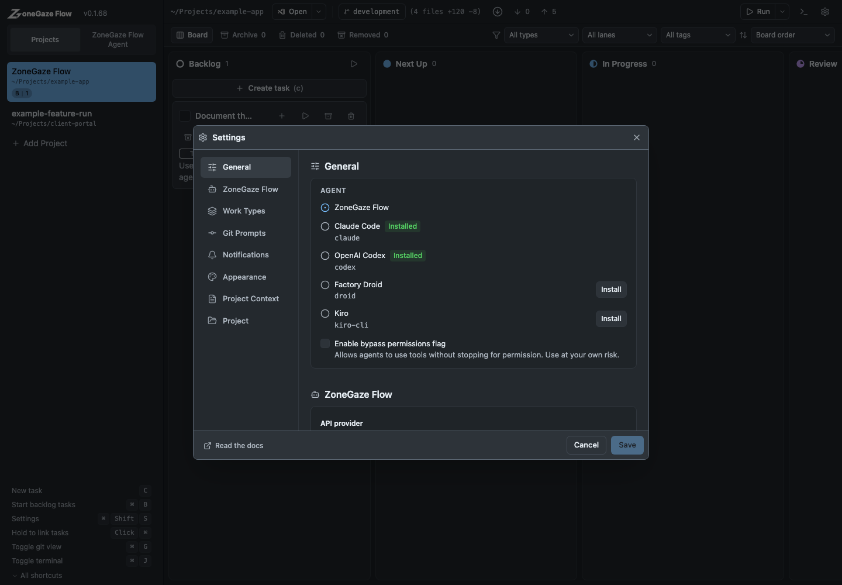The width and height of the screenshot is (842, 585).
Task: Click the filter funnel icon
Action: 496,35
